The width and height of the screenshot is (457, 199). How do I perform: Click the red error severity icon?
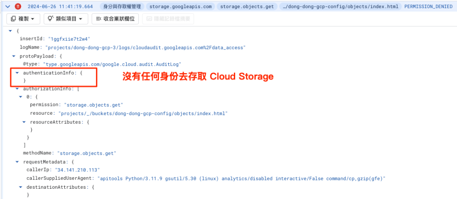point(17,7)
